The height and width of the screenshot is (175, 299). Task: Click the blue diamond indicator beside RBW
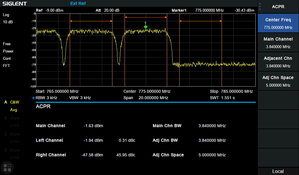(x=33, y=98)
